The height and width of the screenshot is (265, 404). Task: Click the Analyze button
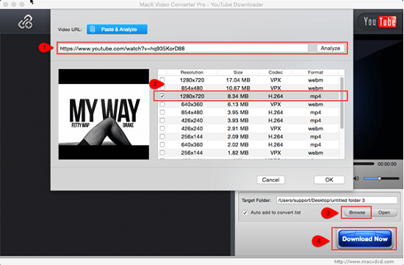[x=331, y=49]
